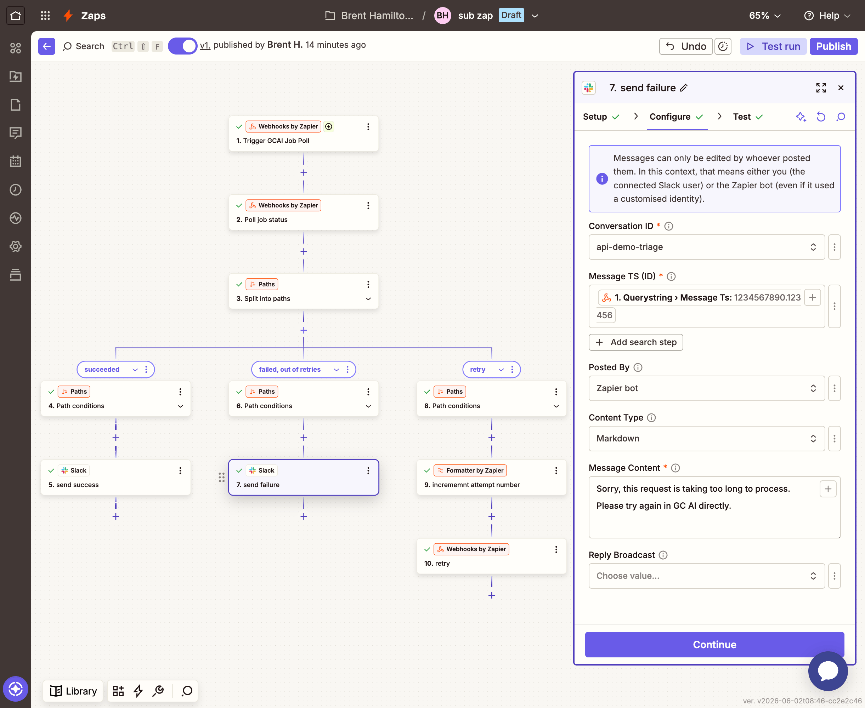Open the sidebar settings gear
The width and height of the screenshot is (865, 708).
pyautogui.click(x=16, y=246)
